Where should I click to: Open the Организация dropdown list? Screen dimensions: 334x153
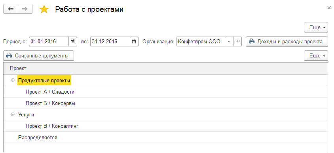pos(229,41)
